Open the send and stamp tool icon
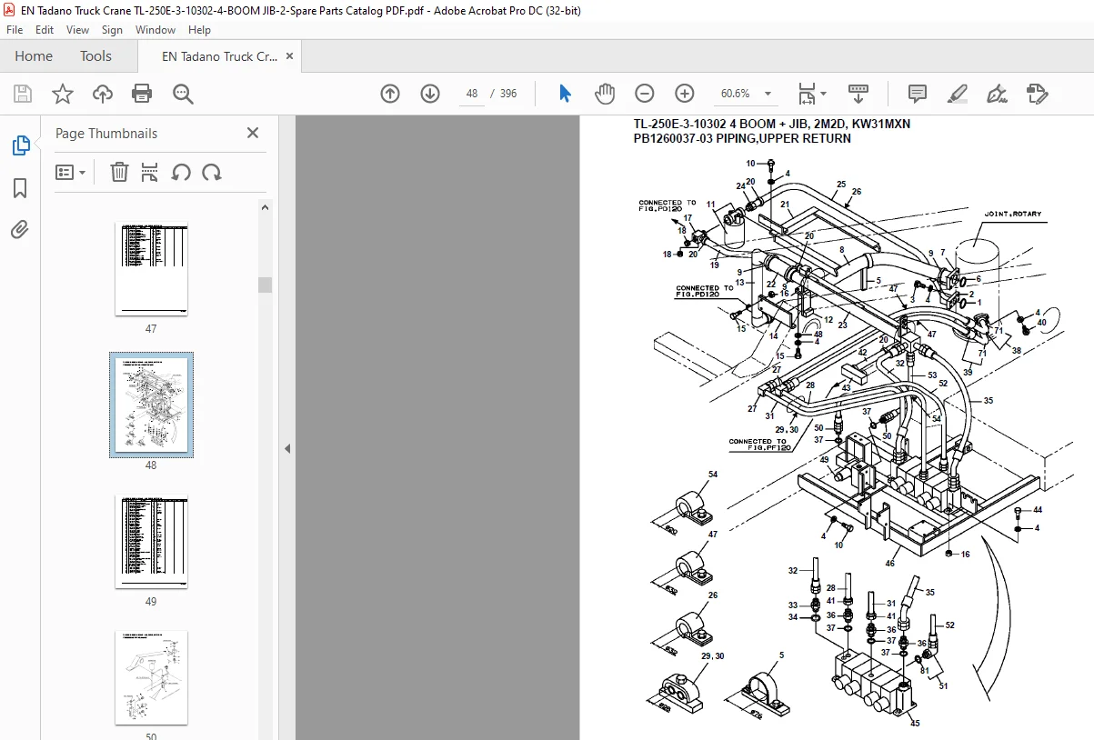1094x740 pixels. [1037, 94]
